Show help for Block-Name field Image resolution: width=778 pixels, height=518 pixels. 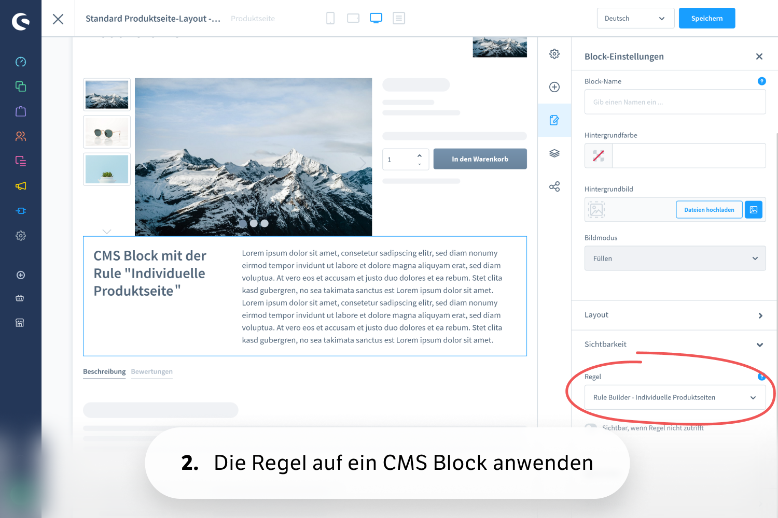(x=761, y=81)
